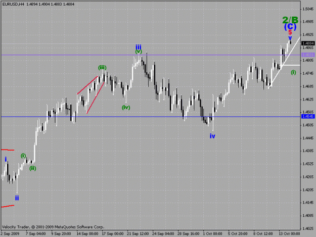Click the red 5 wave label
Viewport: 316px width, 237px height.
pos(290,32)
